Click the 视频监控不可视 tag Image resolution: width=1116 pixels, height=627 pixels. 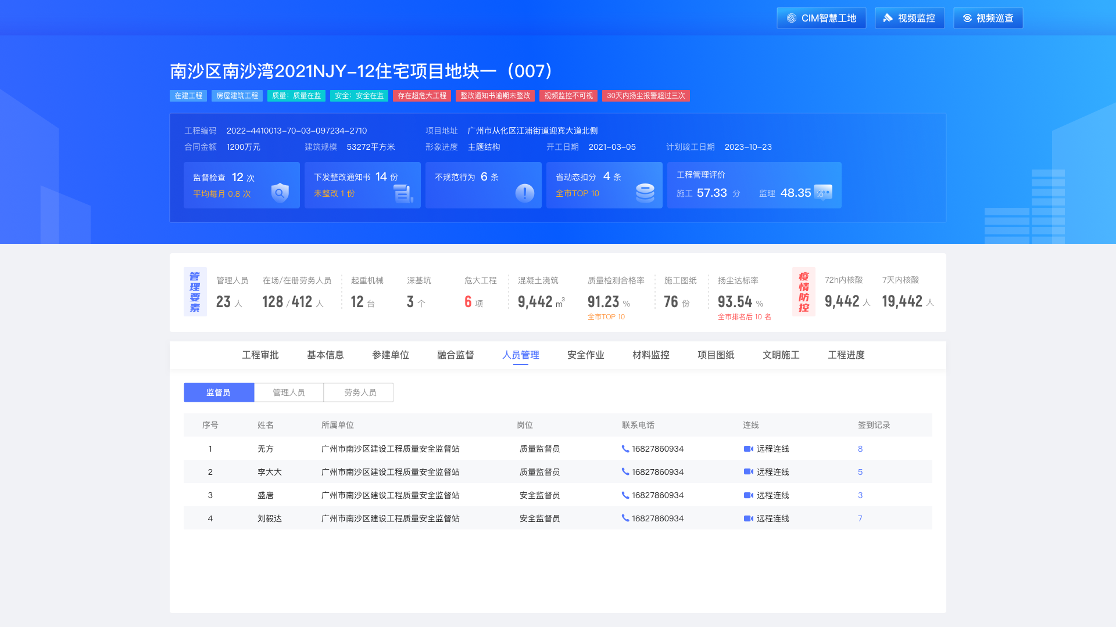568,96
